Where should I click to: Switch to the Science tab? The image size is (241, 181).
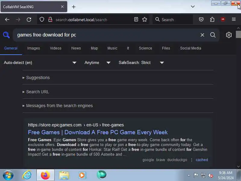(x=146, y=48)
